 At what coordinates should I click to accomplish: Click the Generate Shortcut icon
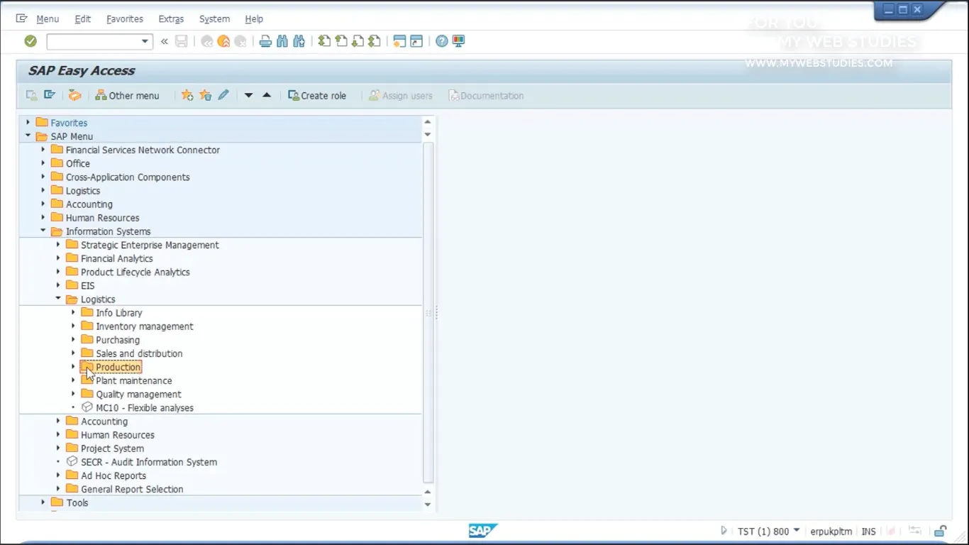click(x=416, y=41)
